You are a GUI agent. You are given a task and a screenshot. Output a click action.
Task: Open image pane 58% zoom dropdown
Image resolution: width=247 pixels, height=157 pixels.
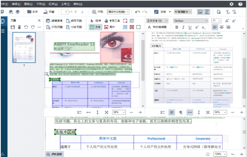tap(119, 112)
